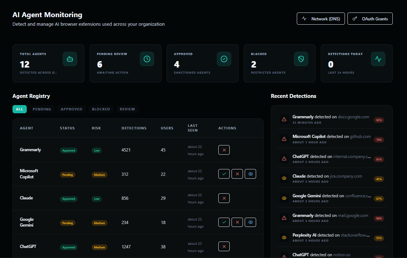Click the warning triangle beside Grammarly detection
Screen dimensions: 407x258
(x=284, y=119)
